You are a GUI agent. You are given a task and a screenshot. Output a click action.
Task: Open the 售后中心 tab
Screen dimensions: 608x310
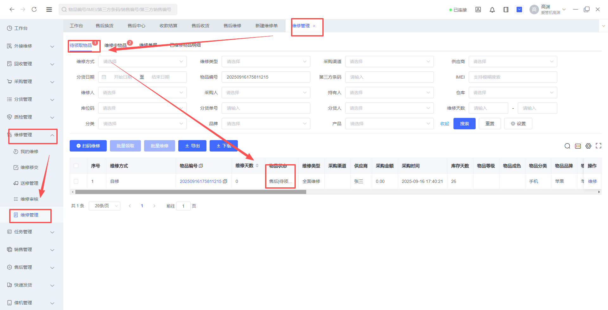136,26
